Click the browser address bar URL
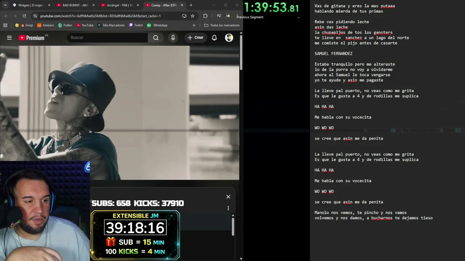Image resolution: width=465 pixels, height=261 pixels. 100,16
